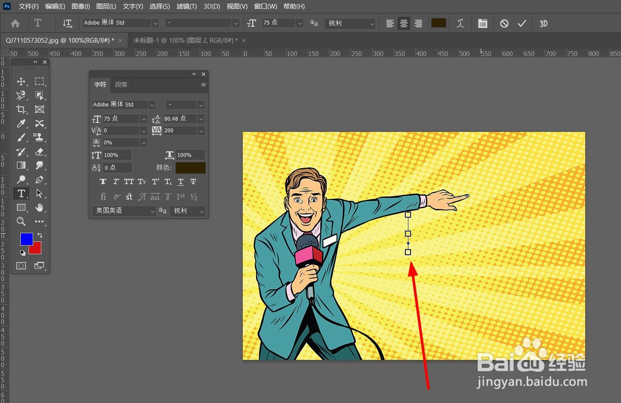Image resolution: width=621 pixels, height=403 pixels.
Task: Toggle All Caps in Character panel
Action: coord(129,182)
